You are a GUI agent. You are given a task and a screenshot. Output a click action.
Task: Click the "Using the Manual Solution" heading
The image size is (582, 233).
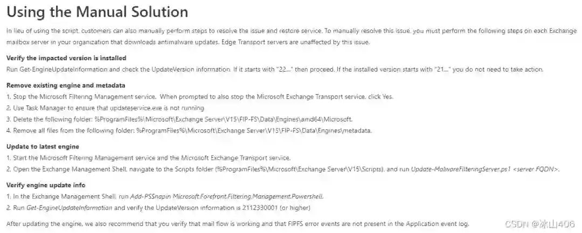pyautogui.click(x=98, y=12)
